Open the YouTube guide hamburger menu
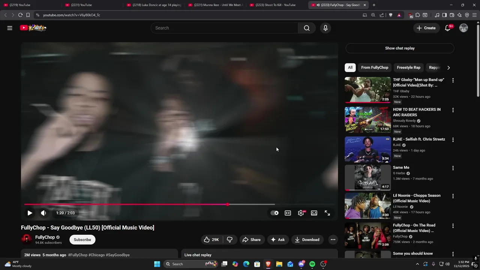This screenshot has height=270, width=480. [x=10, y=28]
